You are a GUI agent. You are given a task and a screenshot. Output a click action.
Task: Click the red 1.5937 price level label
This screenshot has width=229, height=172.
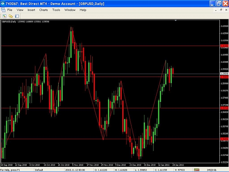pos(224,77)
